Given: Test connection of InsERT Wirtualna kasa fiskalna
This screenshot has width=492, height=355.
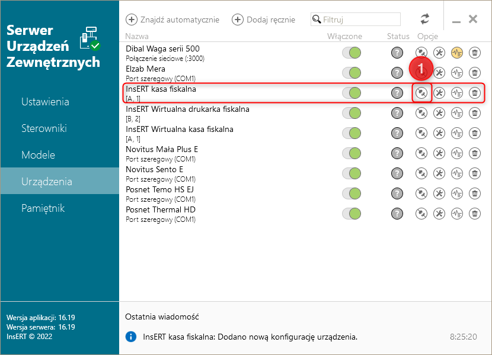Looking at the screenshot, I should click(x=421, y=133).
